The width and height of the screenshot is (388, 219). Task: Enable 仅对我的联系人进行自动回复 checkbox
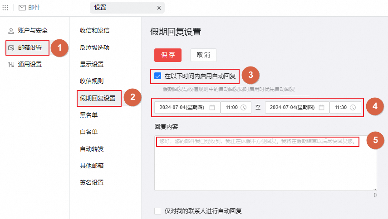(158, 211)
